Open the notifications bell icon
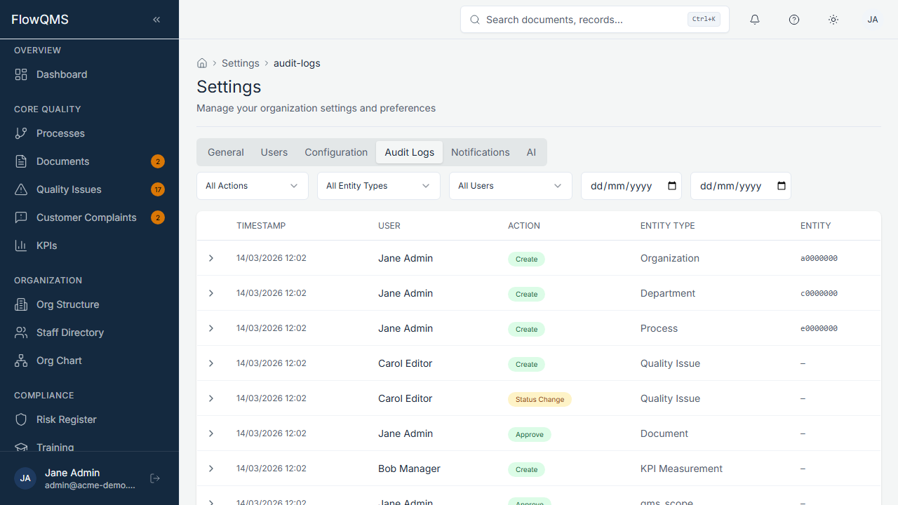Screen dimensions: 898x505 (755, 20)
